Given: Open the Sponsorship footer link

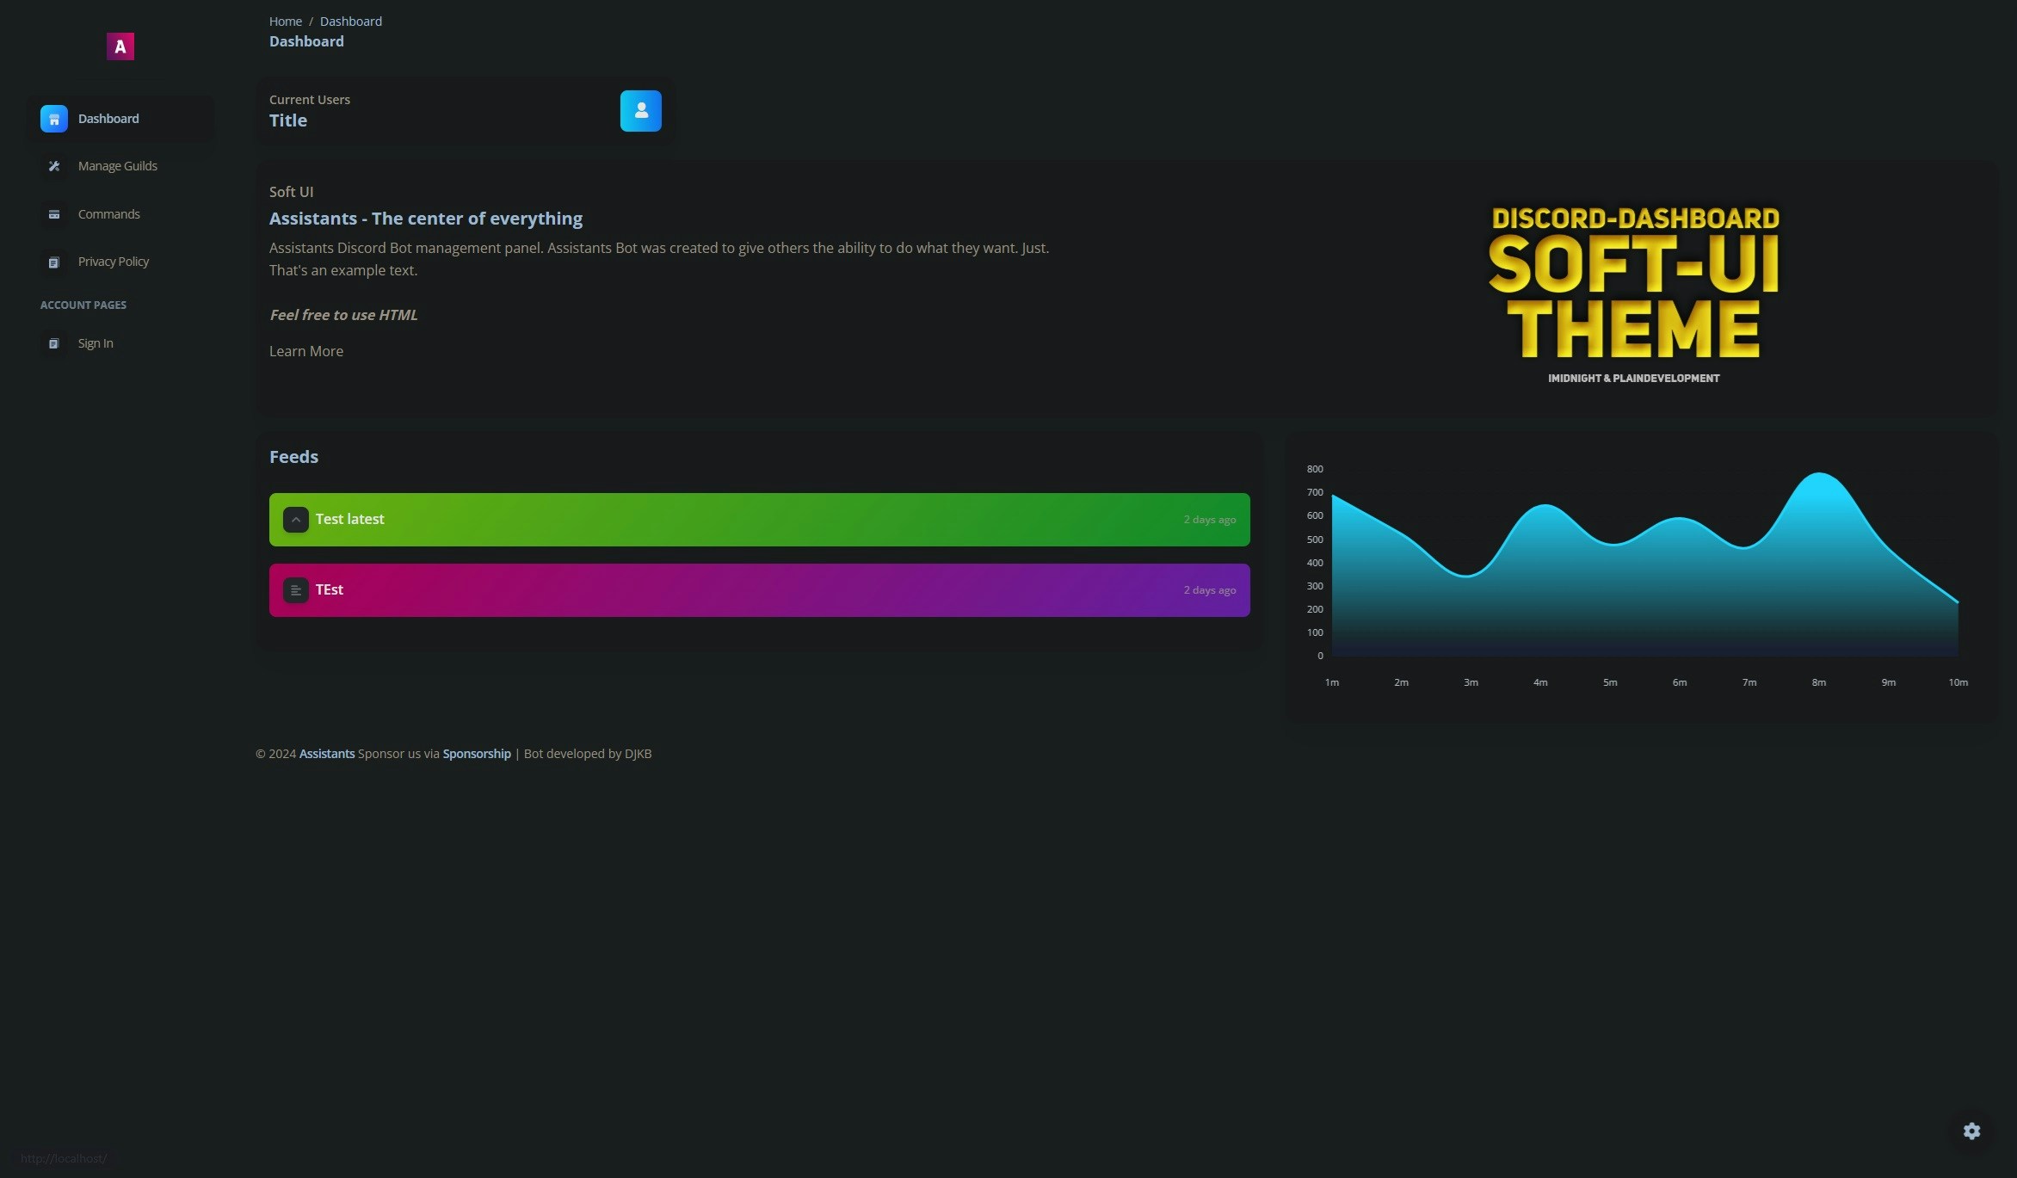Looking at the screenshot, I should point(476,754).
